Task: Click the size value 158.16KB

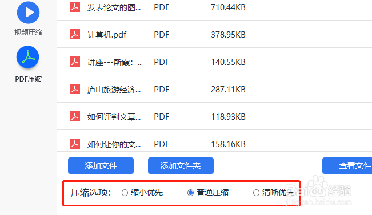Action: coord(228,144)
